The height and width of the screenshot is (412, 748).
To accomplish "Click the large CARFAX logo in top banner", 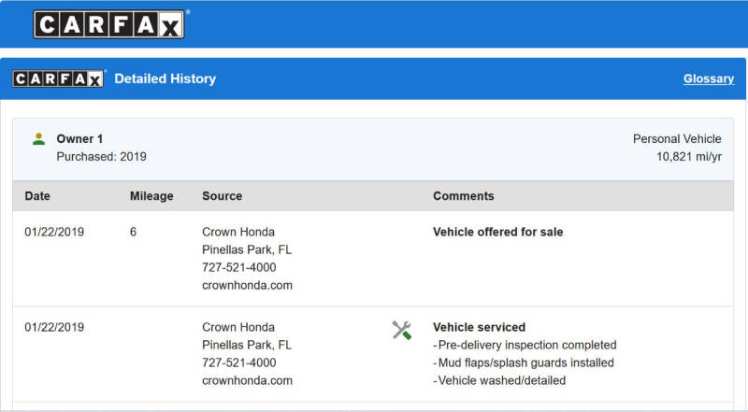I will (108, 24).
